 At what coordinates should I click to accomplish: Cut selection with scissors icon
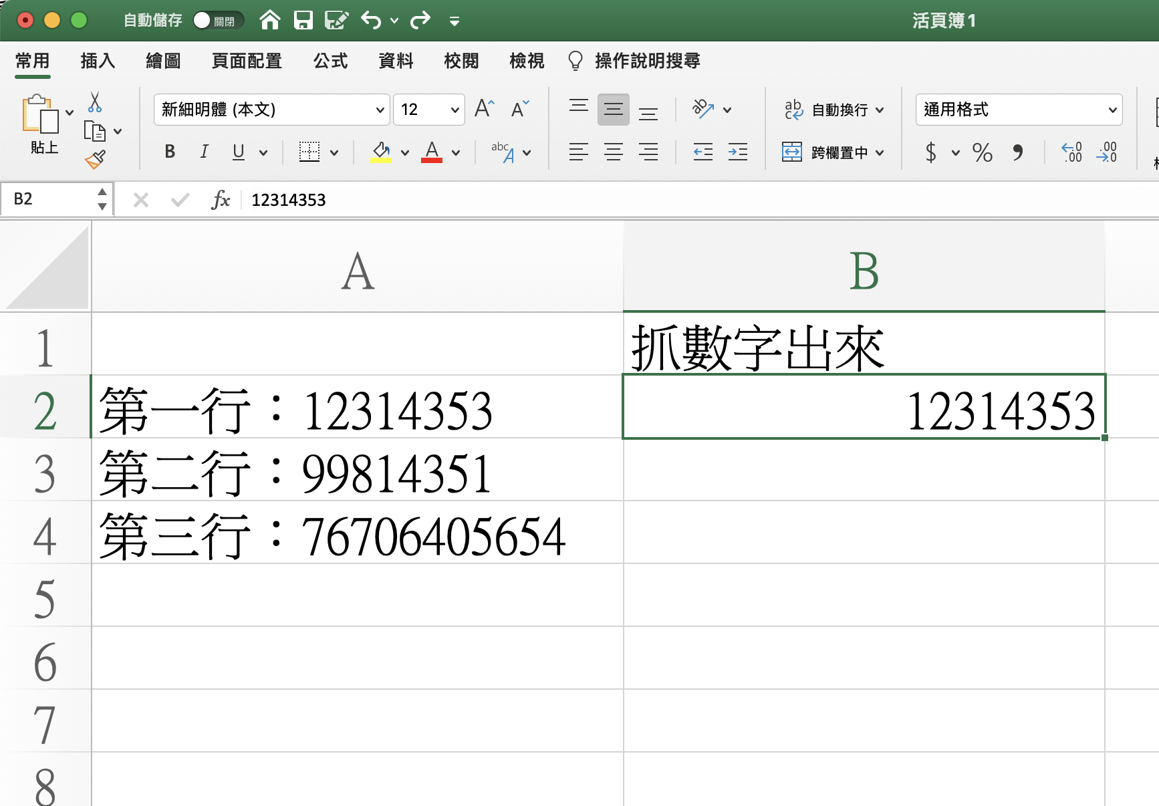click(x=95, y=102)
